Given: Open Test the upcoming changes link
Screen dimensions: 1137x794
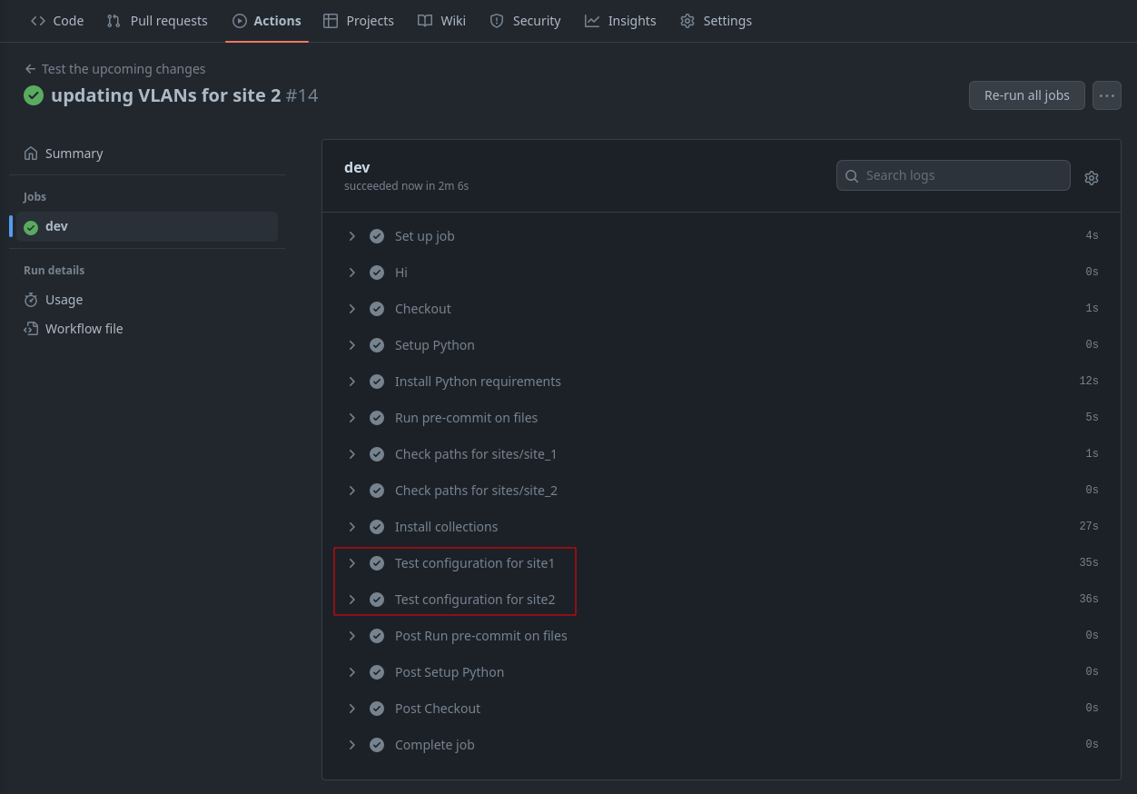Looking at the screenshot, I should pos(124,69).
